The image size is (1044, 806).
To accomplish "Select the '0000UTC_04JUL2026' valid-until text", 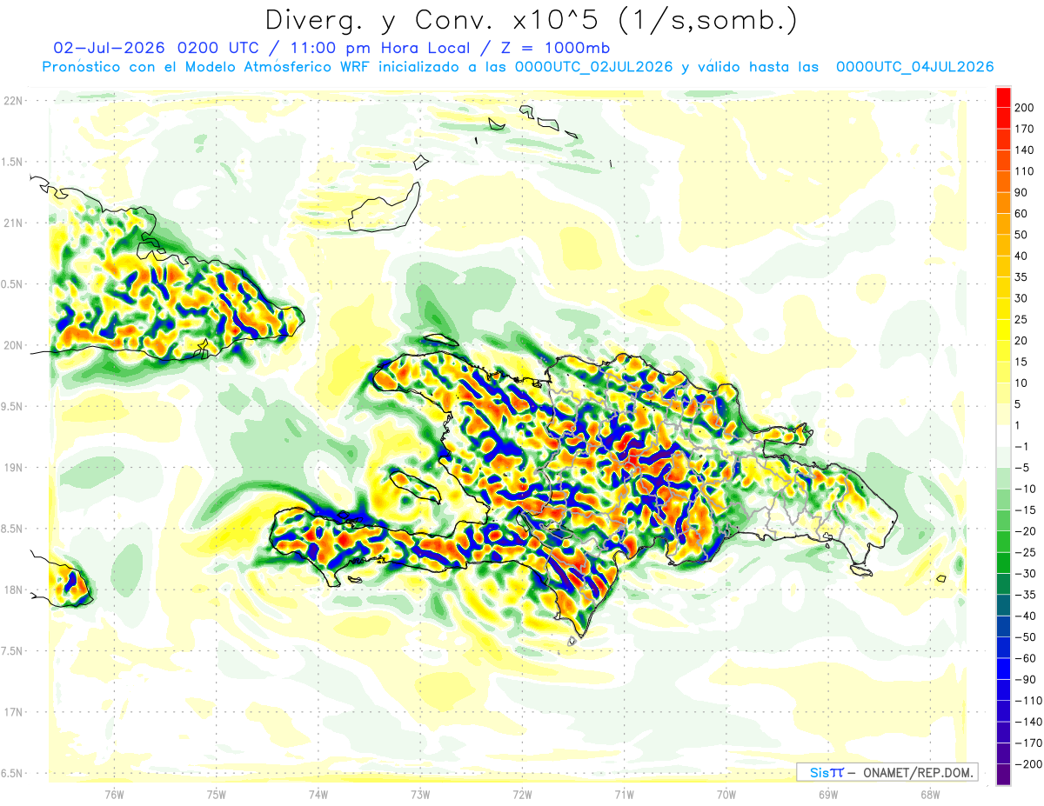I will [x=914, y=67].
